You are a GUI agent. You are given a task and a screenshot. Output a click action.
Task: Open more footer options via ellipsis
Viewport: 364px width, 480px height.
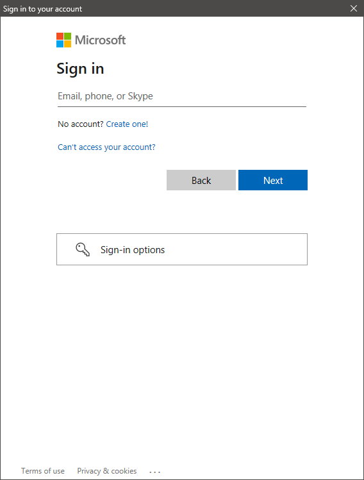[155, 472]
